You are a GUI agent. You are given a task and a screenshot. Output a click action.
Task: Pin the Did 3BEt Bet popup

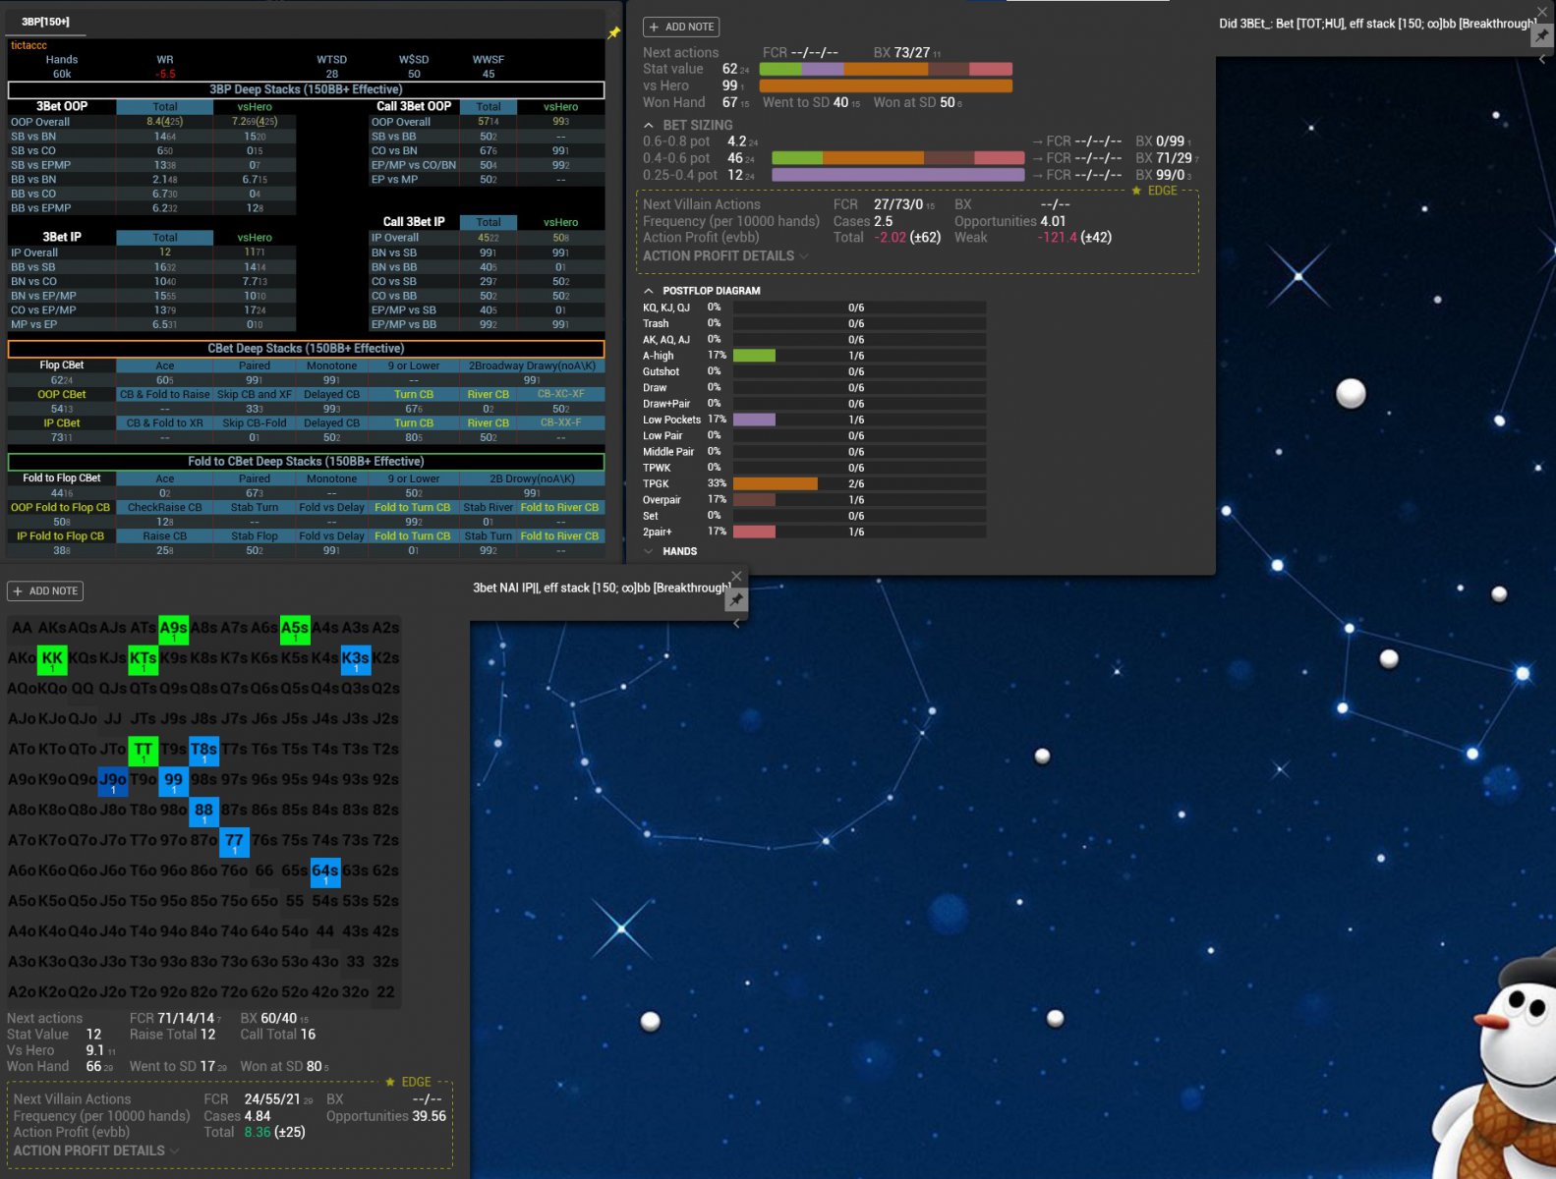click(1541, 35)
